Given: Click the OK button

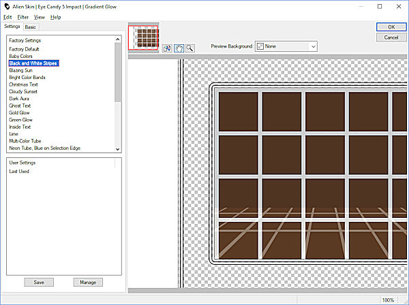Looking at the screenshot, I should (x=391, y=27).
